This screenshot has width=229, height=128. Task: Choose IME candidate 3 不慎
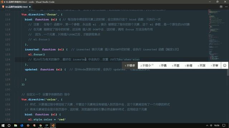(163, 65)
